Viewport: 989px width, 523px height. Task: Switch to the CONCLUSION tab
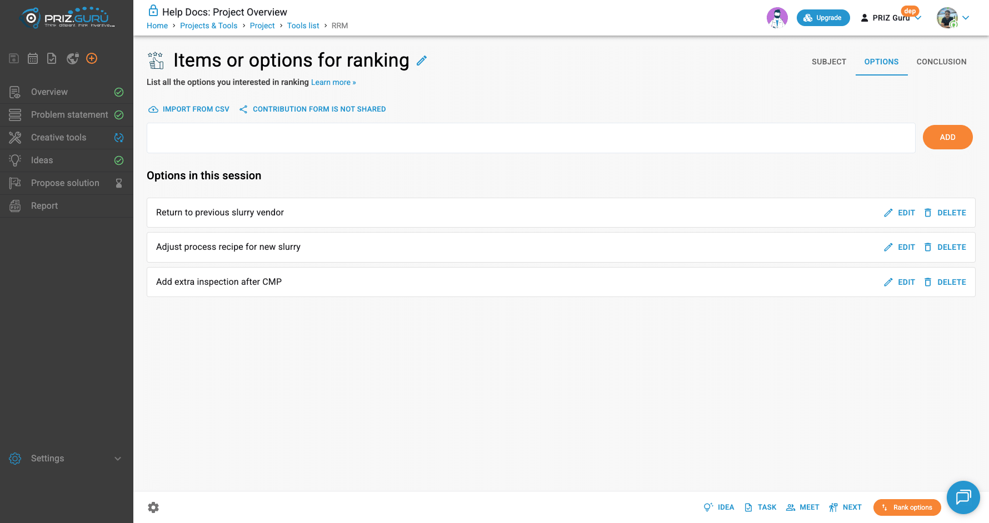pyautogui.click(x=941, y=62)
